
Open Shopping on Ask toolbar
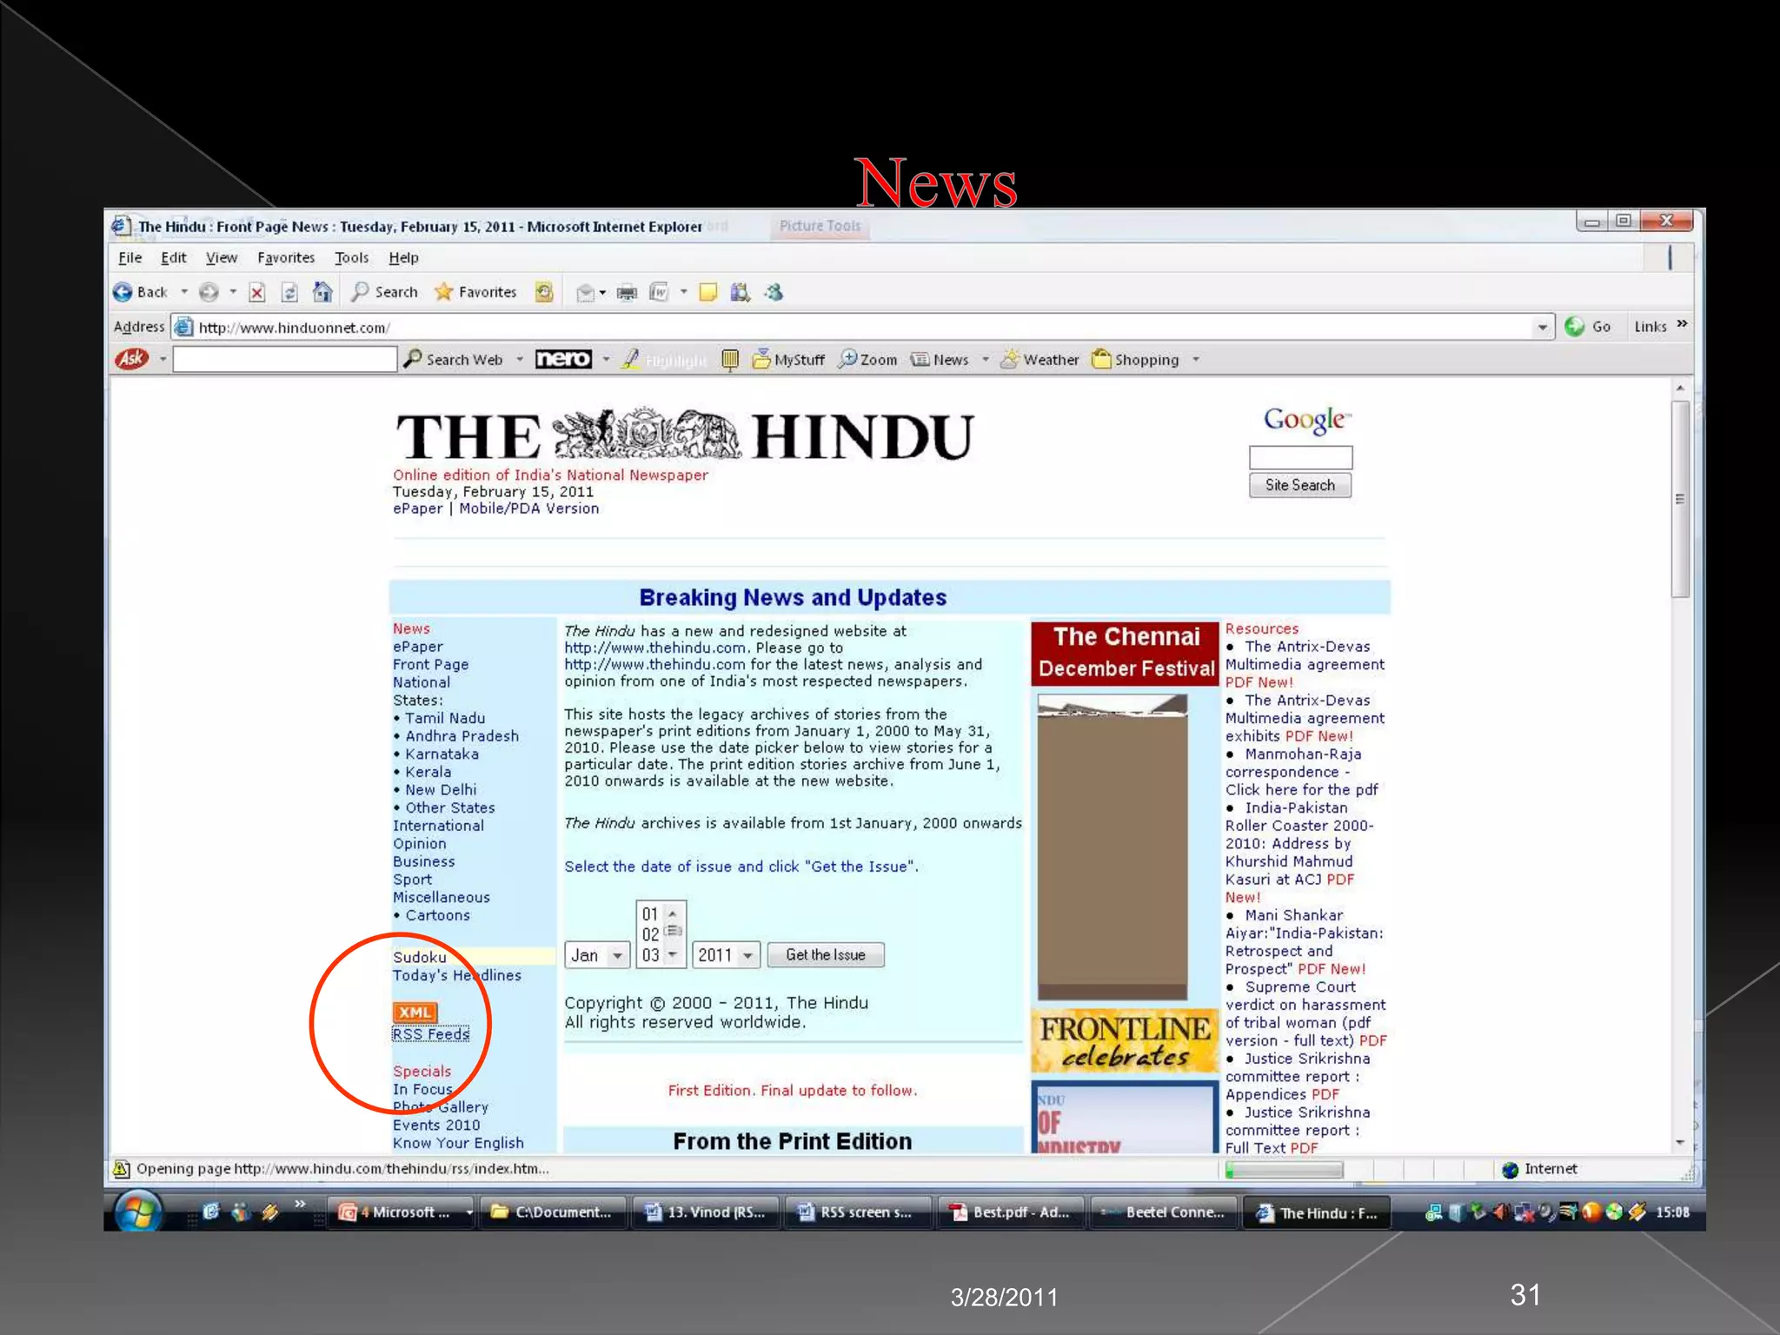1135,359
